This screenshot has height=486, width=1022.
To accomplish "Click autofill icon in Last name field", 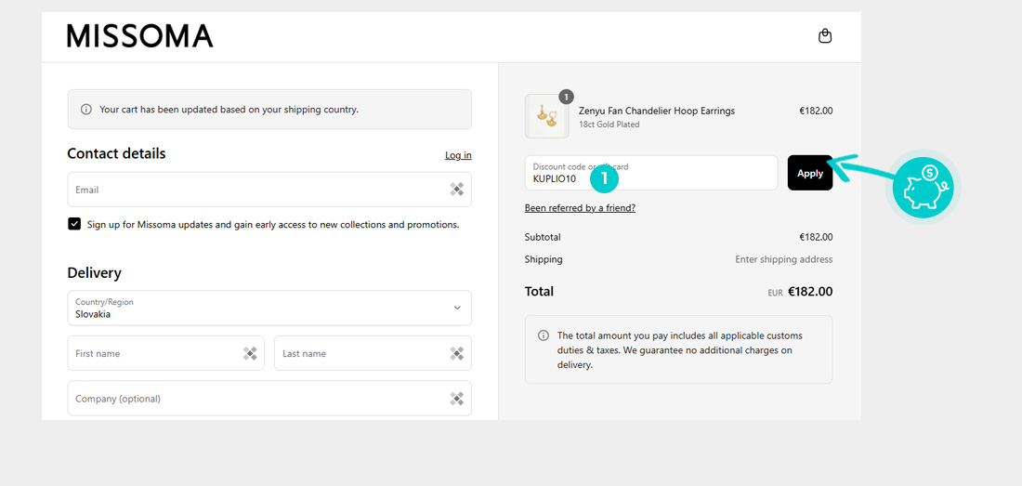I will pos(457,354).
